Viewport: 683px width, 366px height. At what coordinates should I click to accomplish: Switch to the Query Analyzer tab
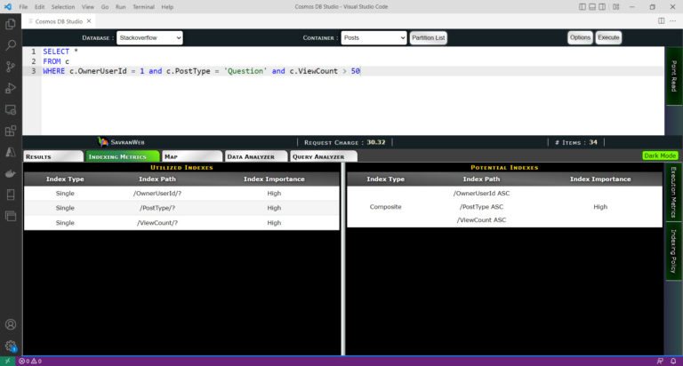319,156
